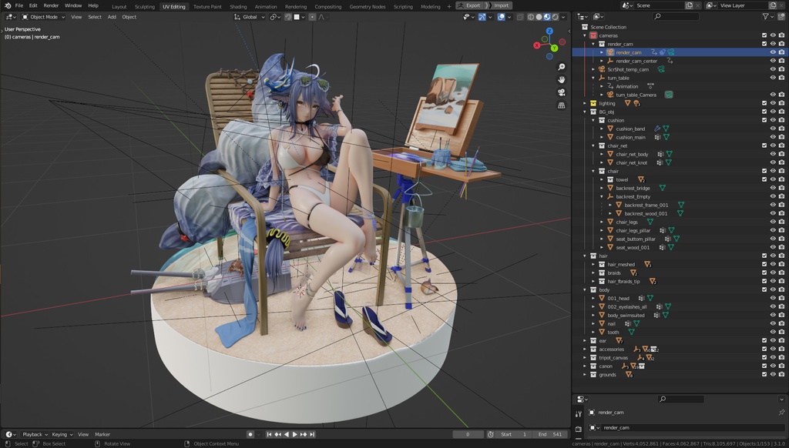Toggle the viewport gizmos icon

[482, 17]
